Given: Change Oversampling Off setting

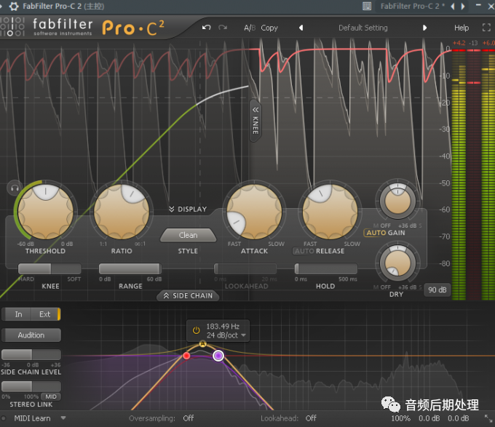Looking at the screenshot, I should pyautogui.click(x=188, y=418).
